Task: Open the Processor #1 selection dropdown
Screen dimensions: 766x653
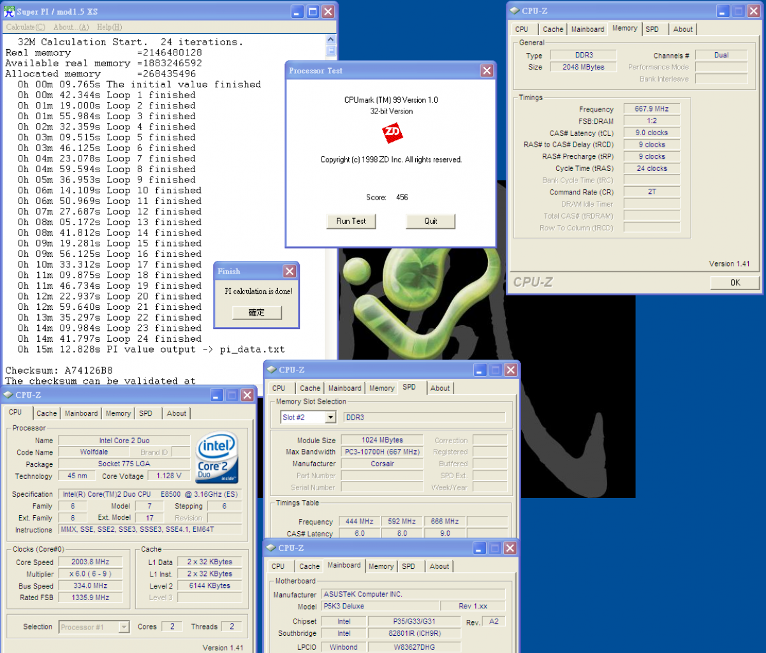Action: pyautogui.click(x=124, y=627)
